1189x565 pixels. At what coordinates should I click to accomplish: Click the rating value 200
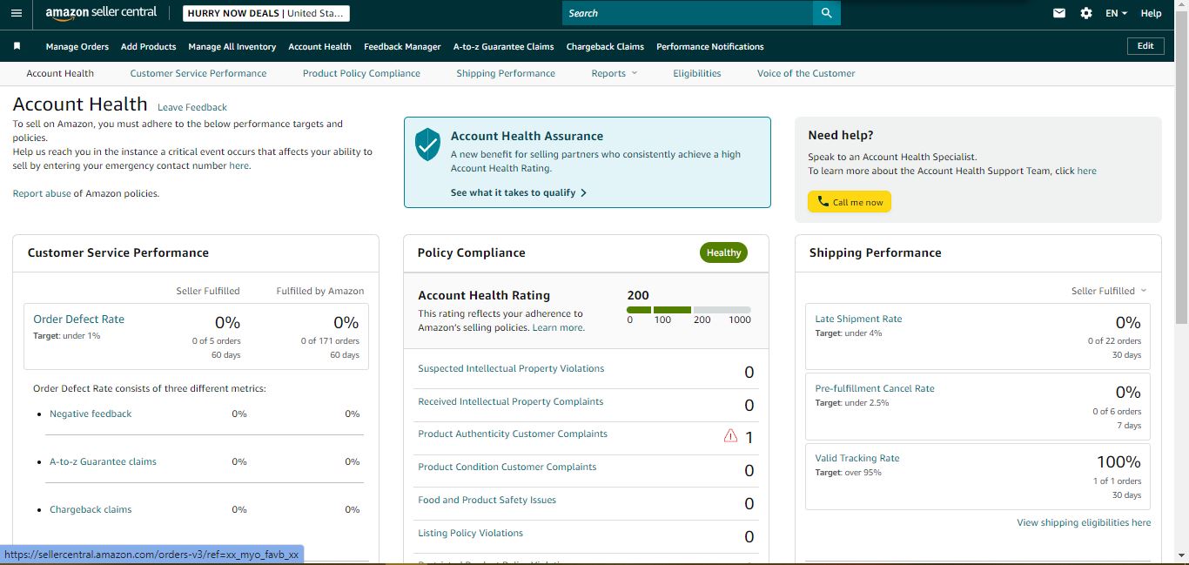[638, 295]
